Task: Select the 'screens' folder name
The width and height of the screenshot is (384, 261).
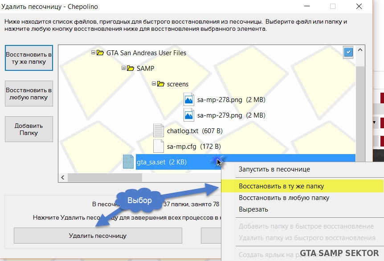Action: 178,84
